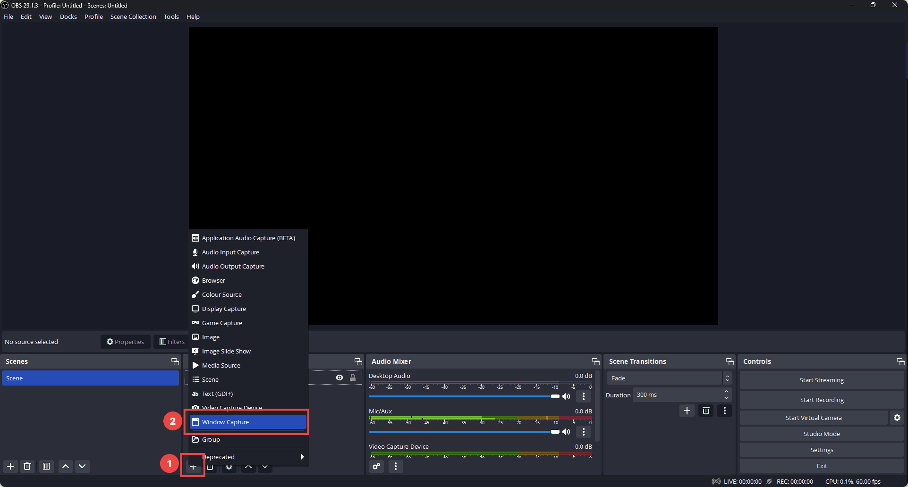
Task: Add a Browser source
Action: pos(248,280)
